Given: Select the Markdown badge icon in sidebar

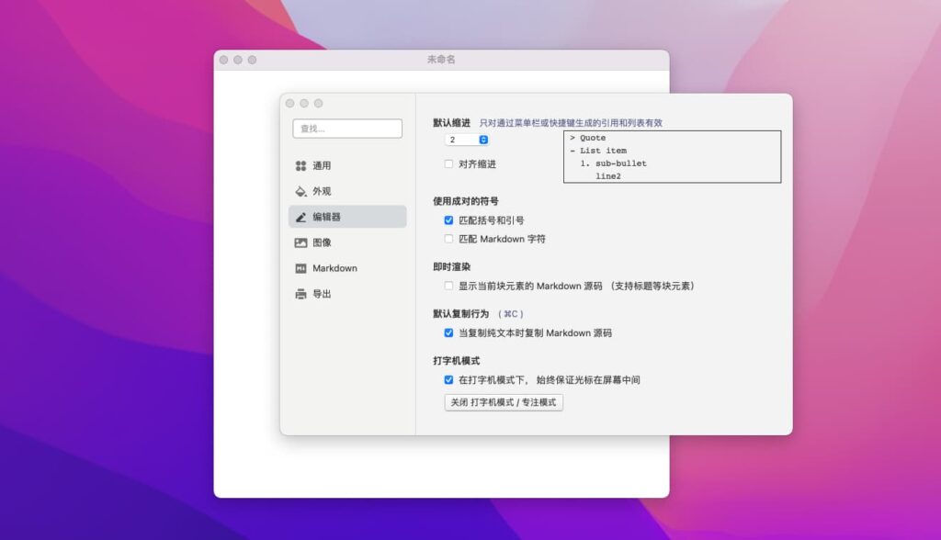Looking at the screenshot, I should coord(300,267).
